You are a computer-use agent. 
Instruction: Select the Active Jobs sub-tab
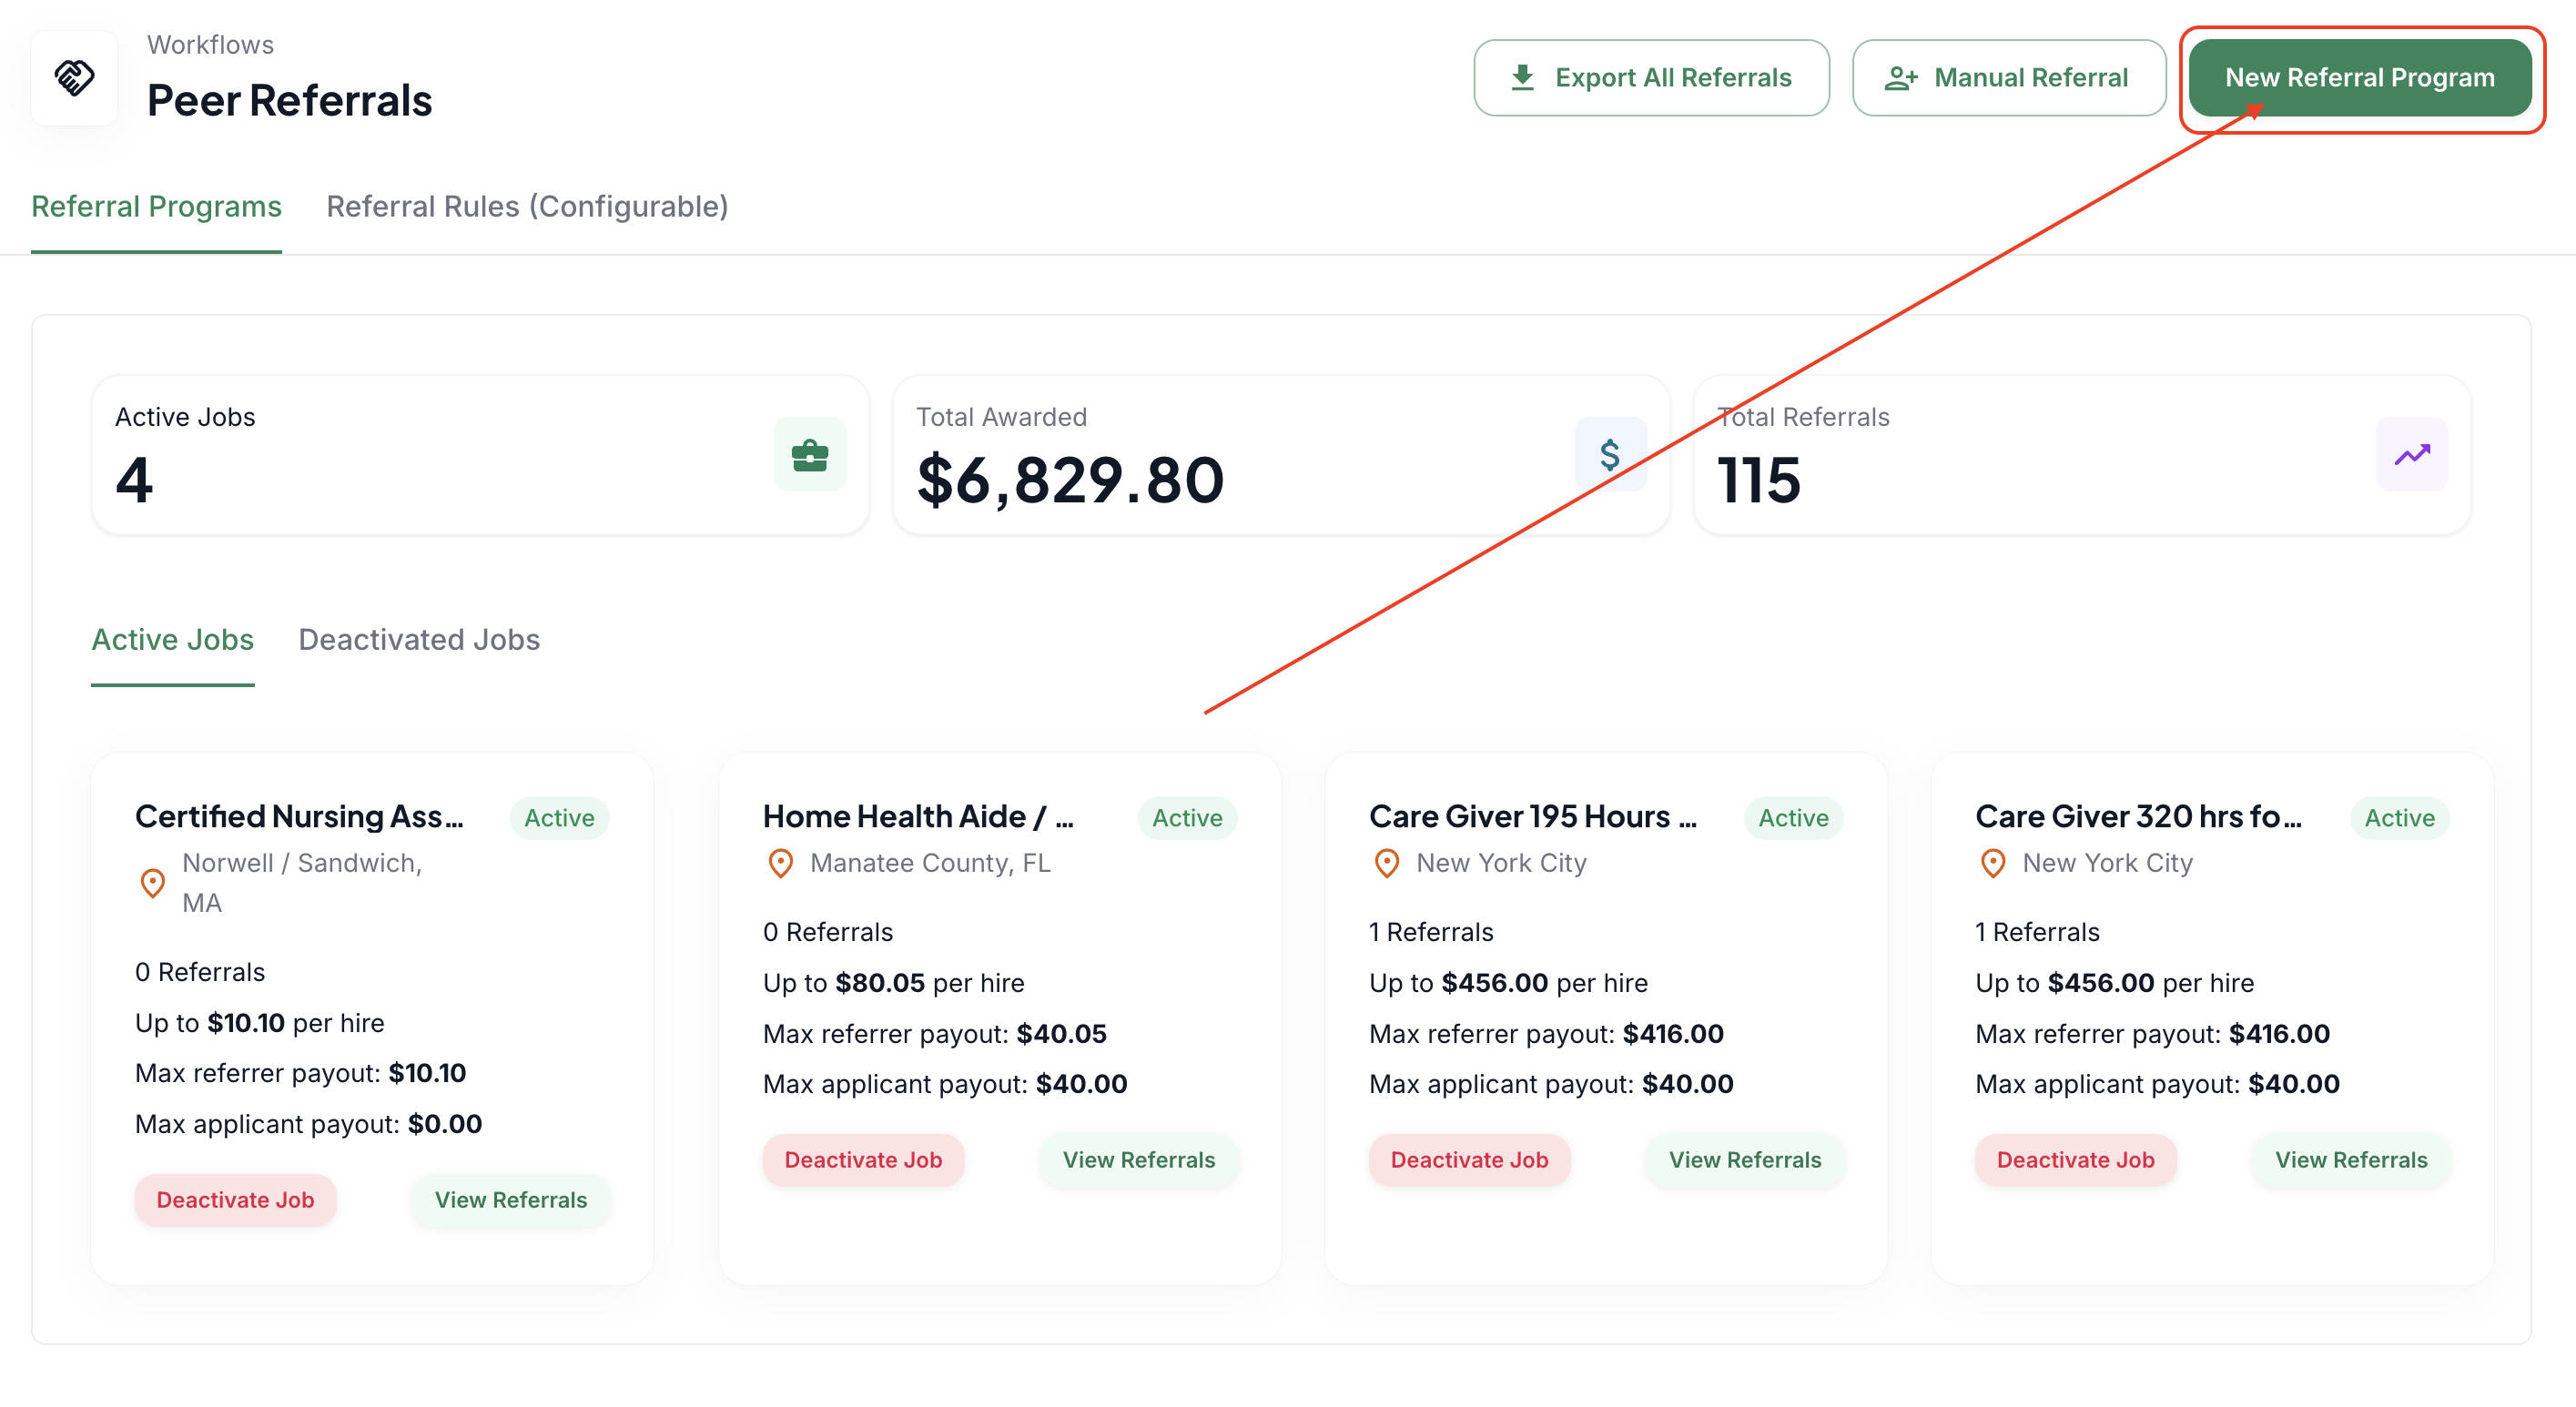[172, 640]
